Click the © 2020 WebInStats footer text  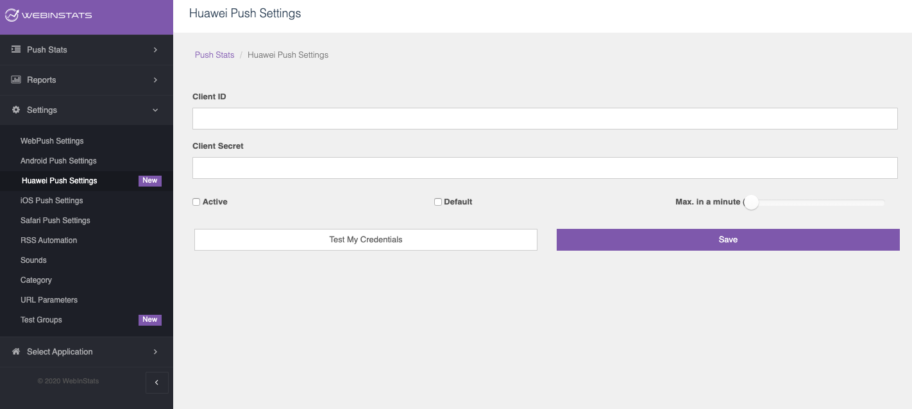[x=68, y=381]
